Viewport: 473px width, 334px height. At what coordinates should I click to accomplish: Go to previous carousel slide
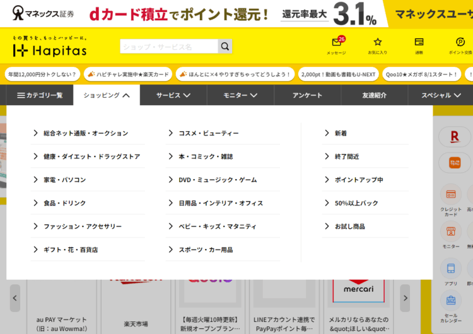15,298
